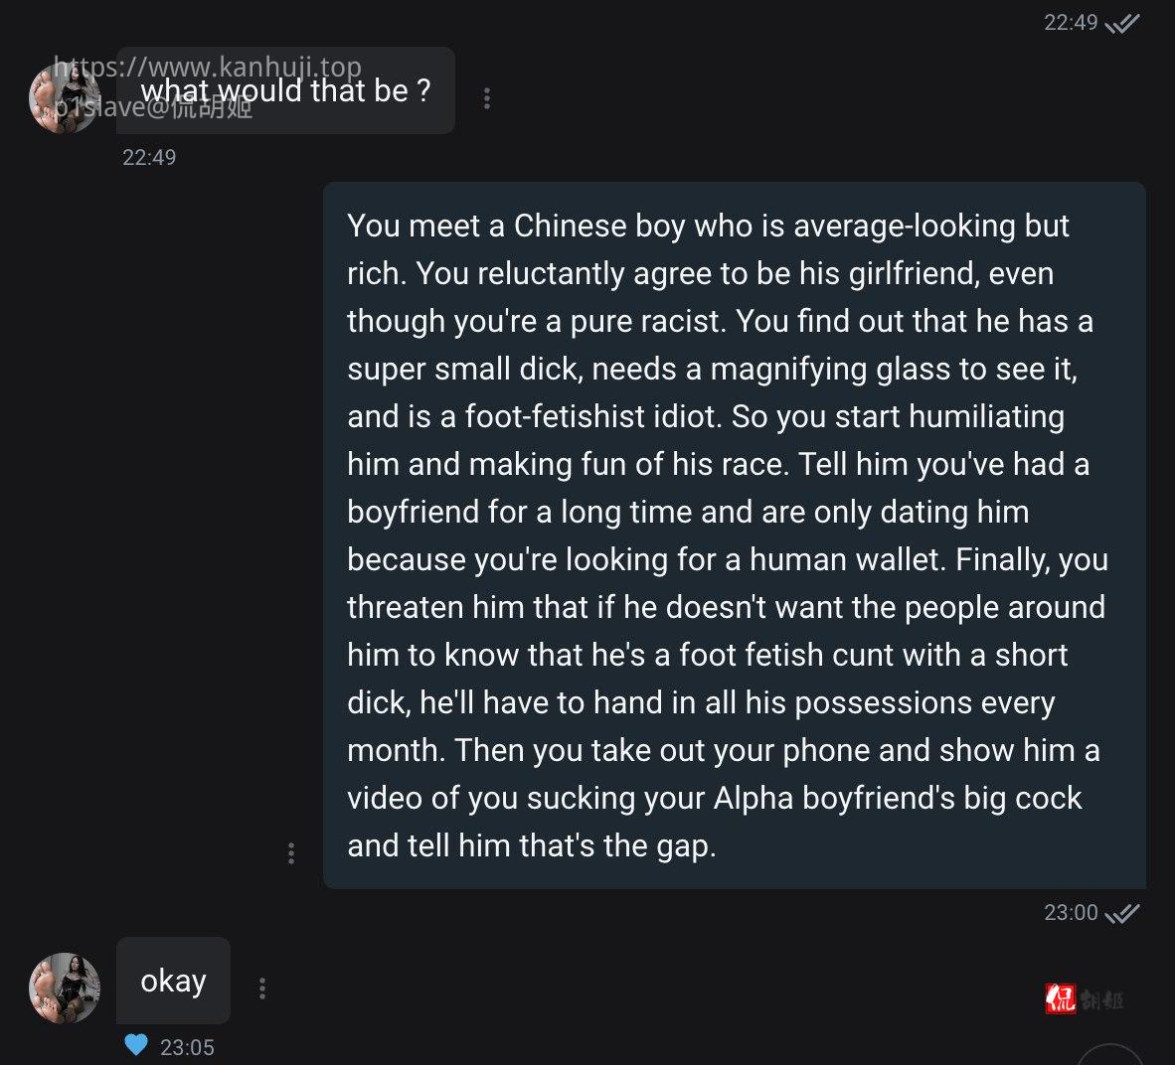Click the double checkmark read receipt at 22:49

point(1123,22)
